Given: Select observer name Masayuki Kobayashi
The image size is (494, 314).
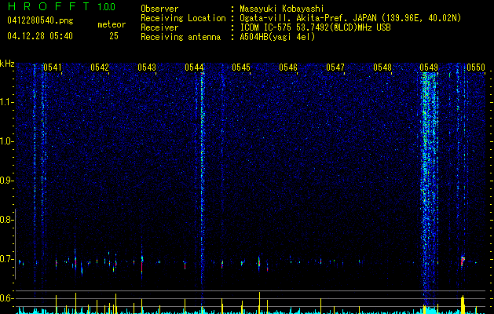Looking at the screenshot, I should coord(282,9).
